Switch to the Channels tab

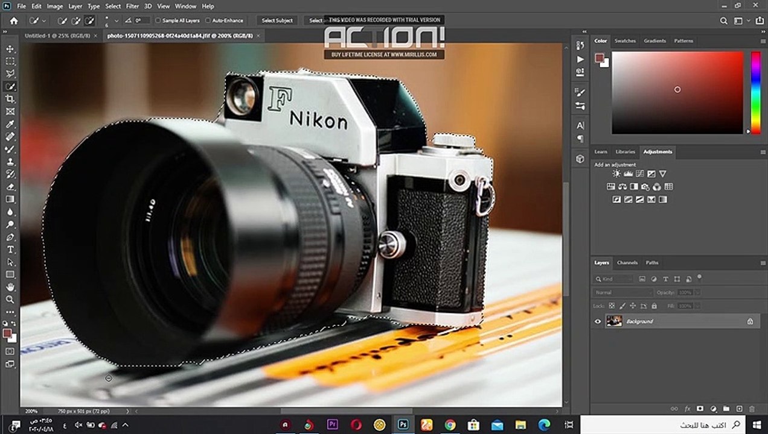(627, 263)
